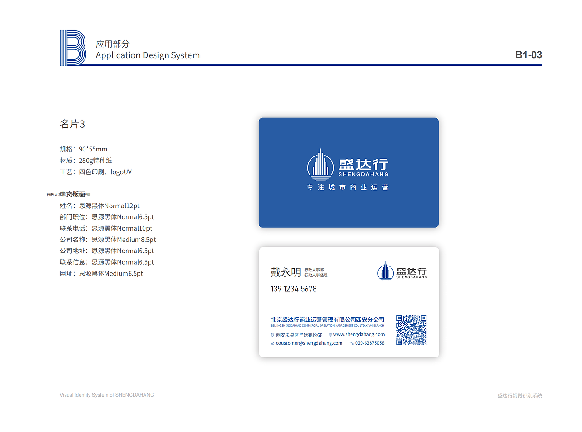Click the QR code on the white card
The width and height of the screenshot is (582, 432).
[411, 330]
